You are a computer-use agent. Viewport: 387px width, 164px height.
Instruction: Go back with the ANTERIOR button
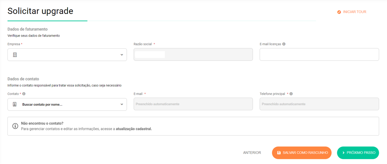coord(252,153)
